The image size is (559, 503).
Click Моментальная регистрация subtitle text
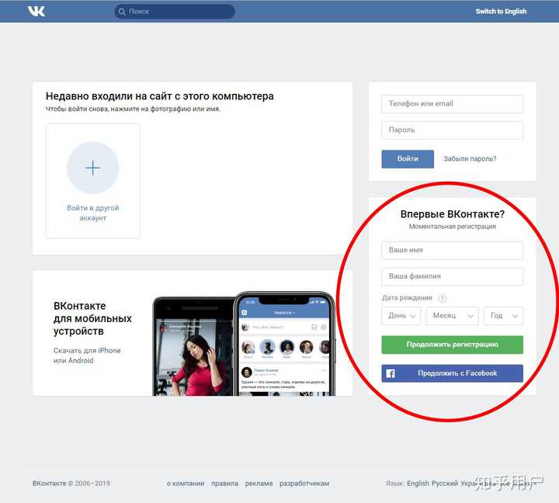click(x=452, y=227)
